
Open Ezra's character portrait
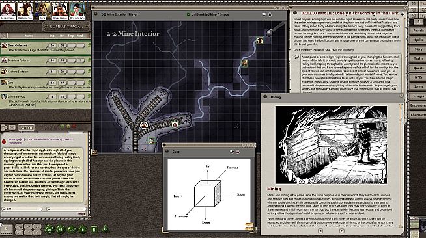click(x=42, y=10)
